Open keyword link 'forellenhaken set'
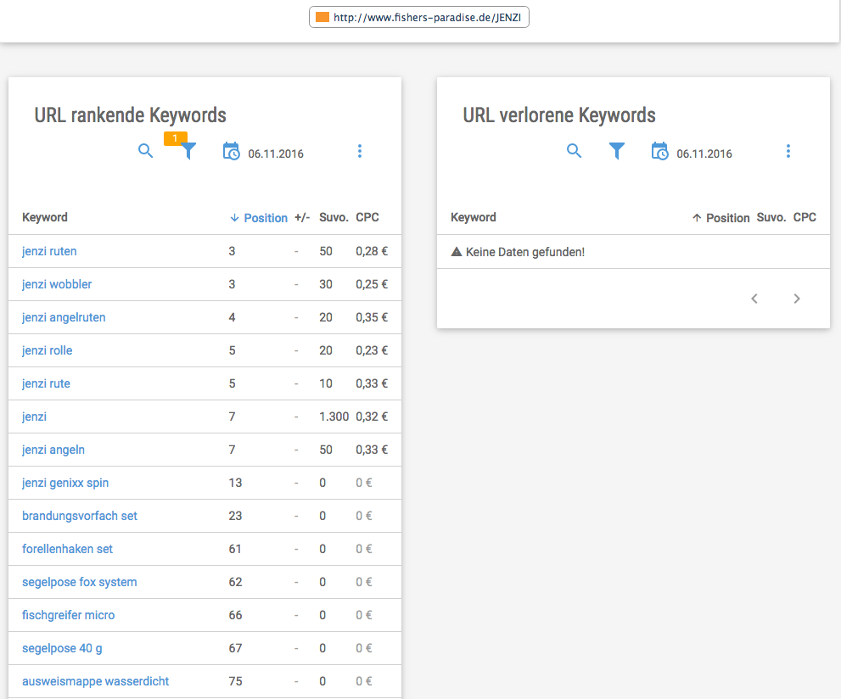The image size is (841, 699). click(x=68, y=549)
